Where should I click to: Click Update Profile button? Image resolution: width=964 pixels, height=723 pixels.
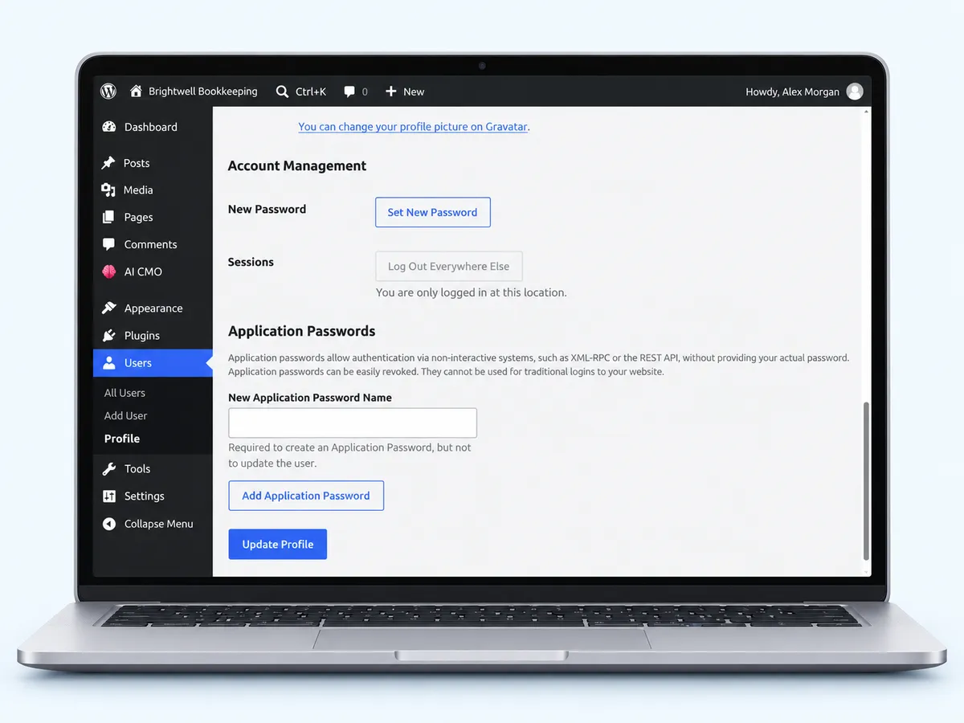(278, 544)
